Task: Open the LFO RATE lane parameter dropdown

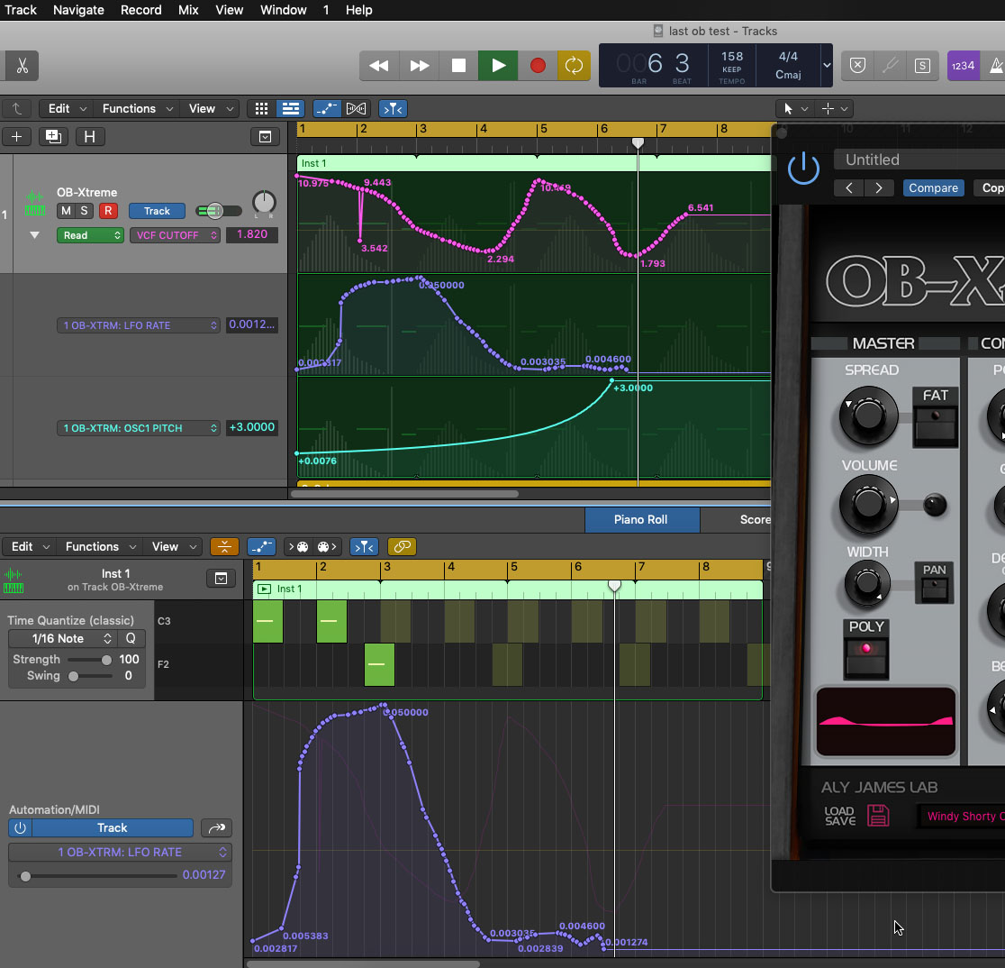Action: coord(139,325)
